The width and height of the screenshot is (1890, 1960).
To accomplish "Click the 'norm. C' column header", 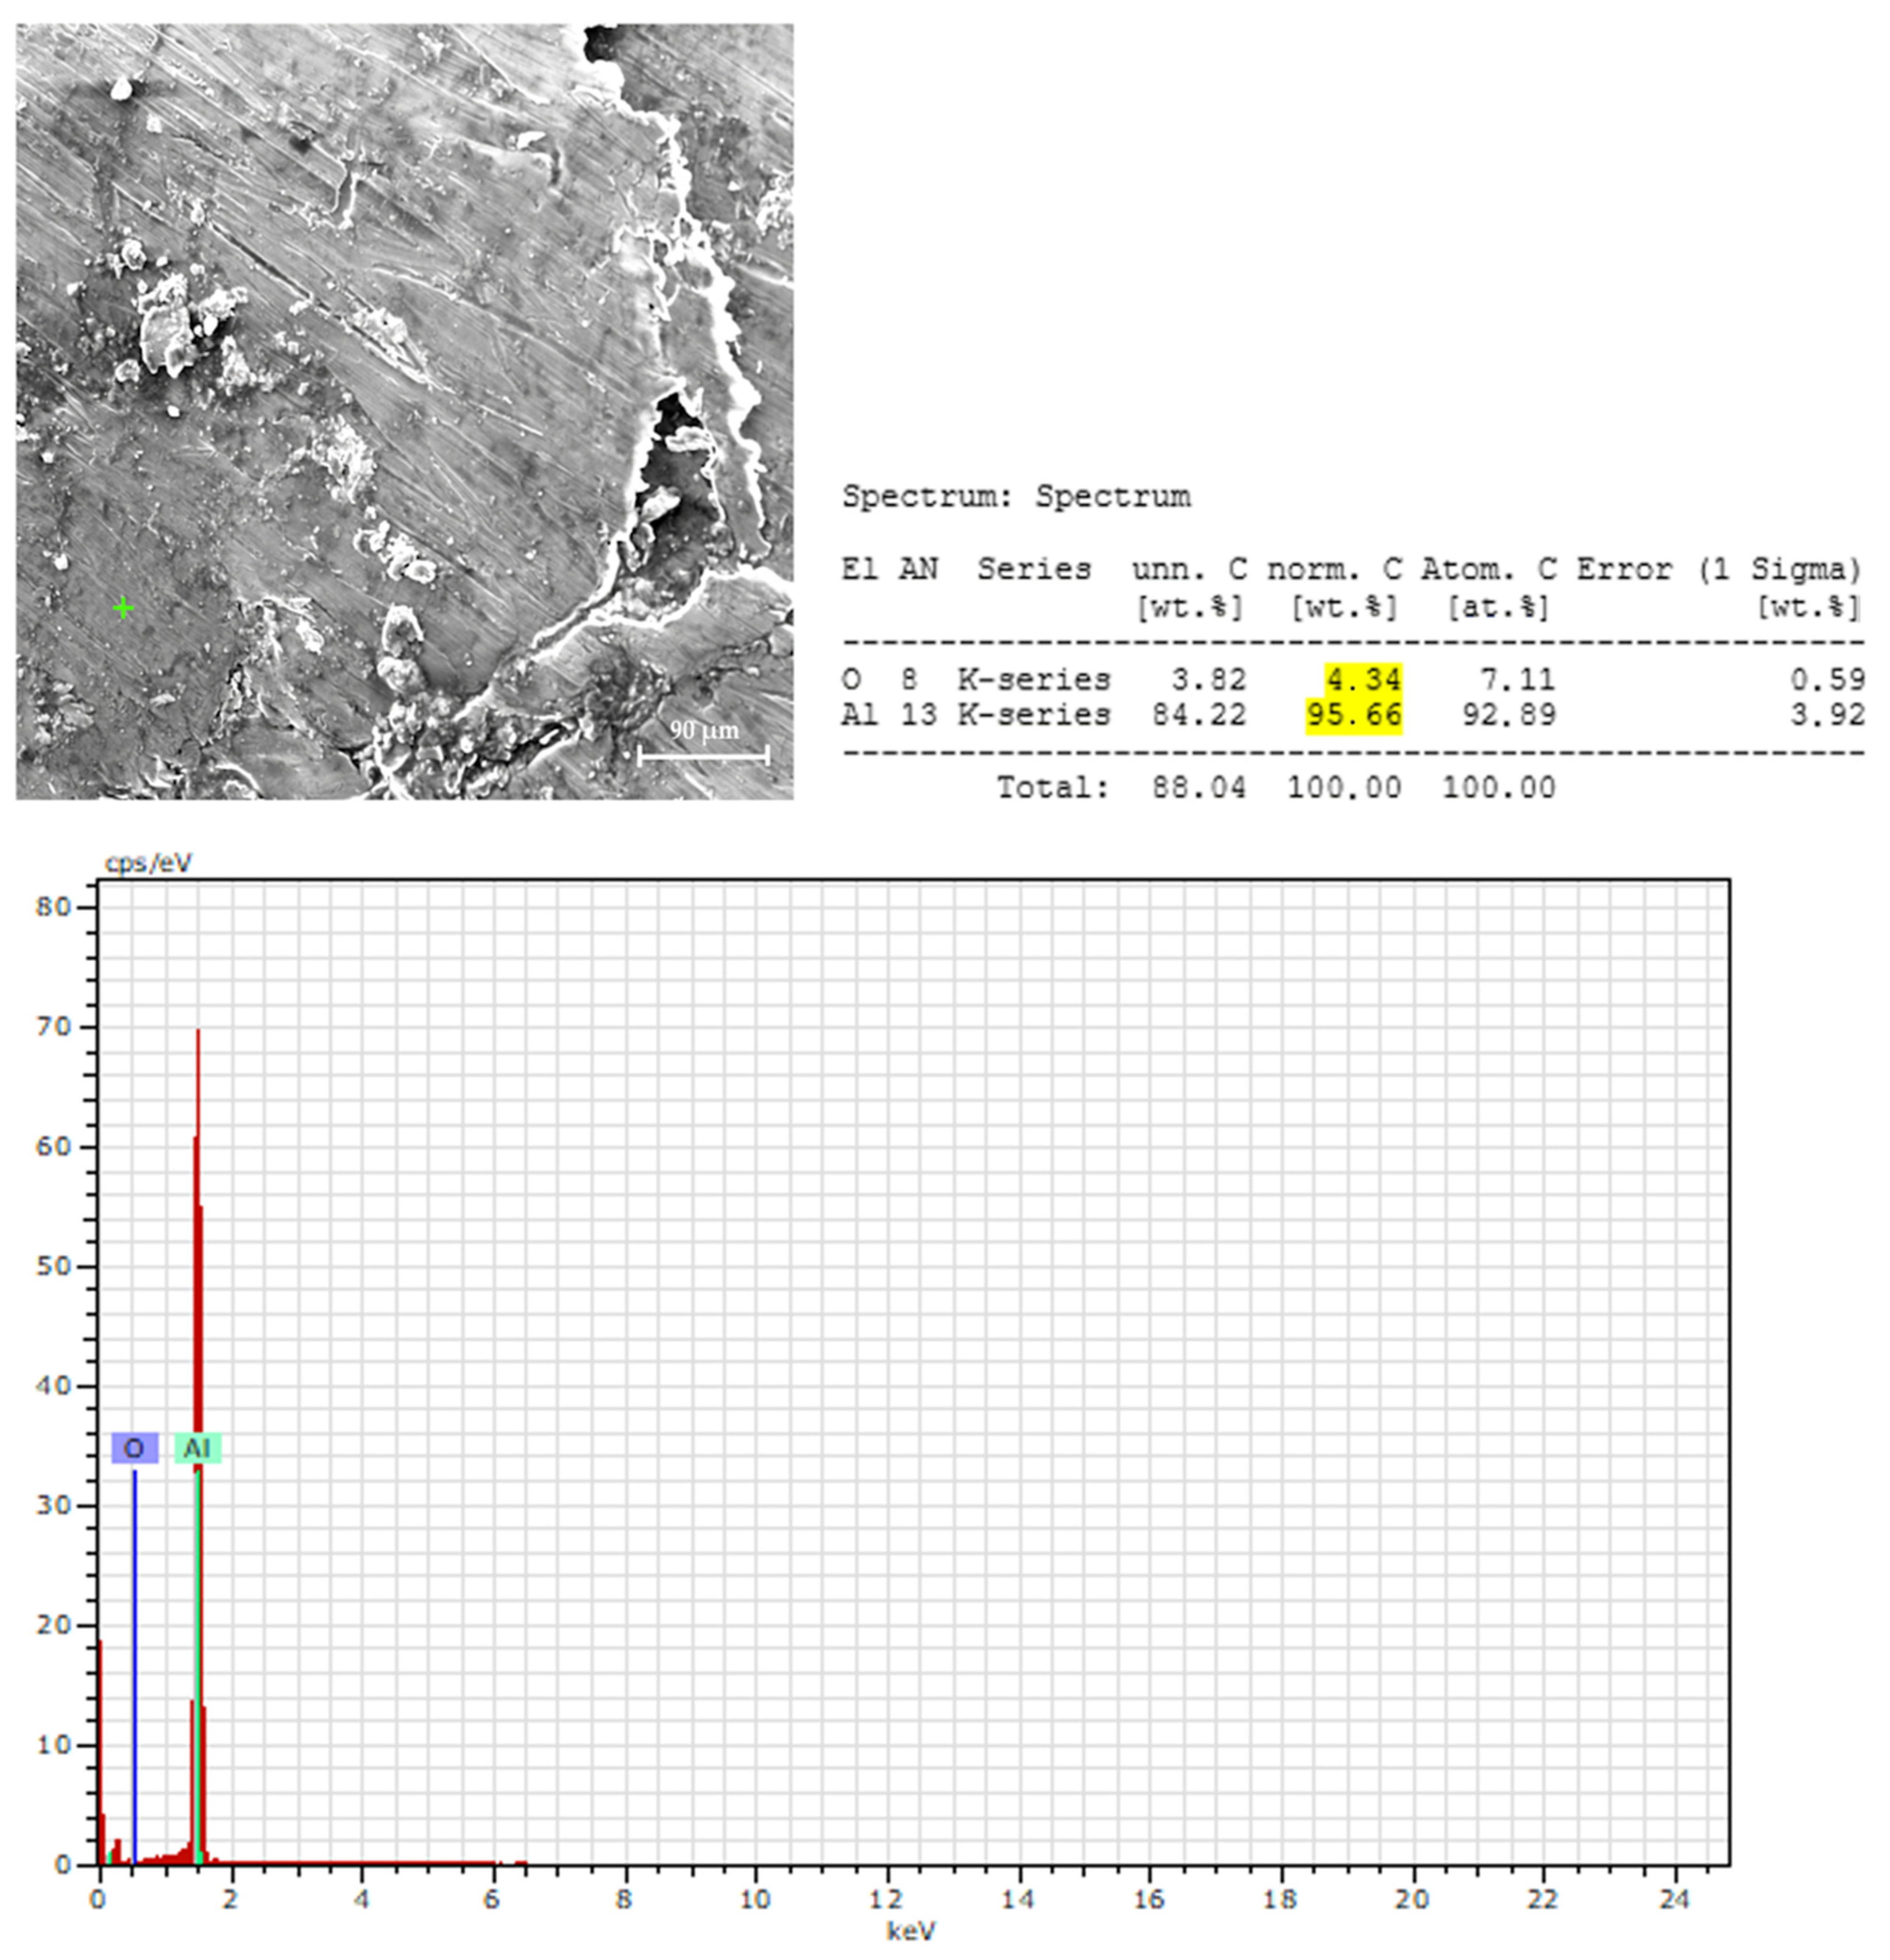I will (1335, 569).
